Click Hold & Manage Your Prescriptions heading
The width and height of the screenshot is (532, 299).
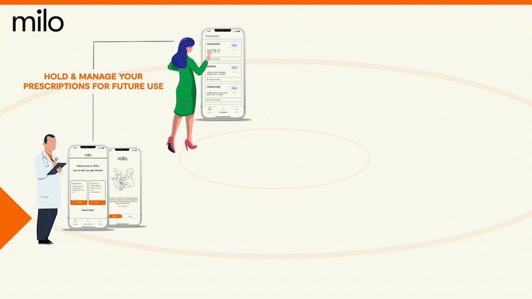[x=93, y=81]
